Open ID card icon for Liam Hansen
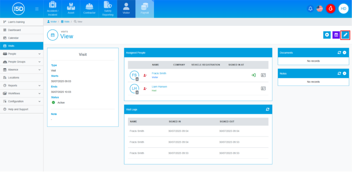The height and width of the screenshot is (172, 352). pyautogui.click(x=263, y=89)
